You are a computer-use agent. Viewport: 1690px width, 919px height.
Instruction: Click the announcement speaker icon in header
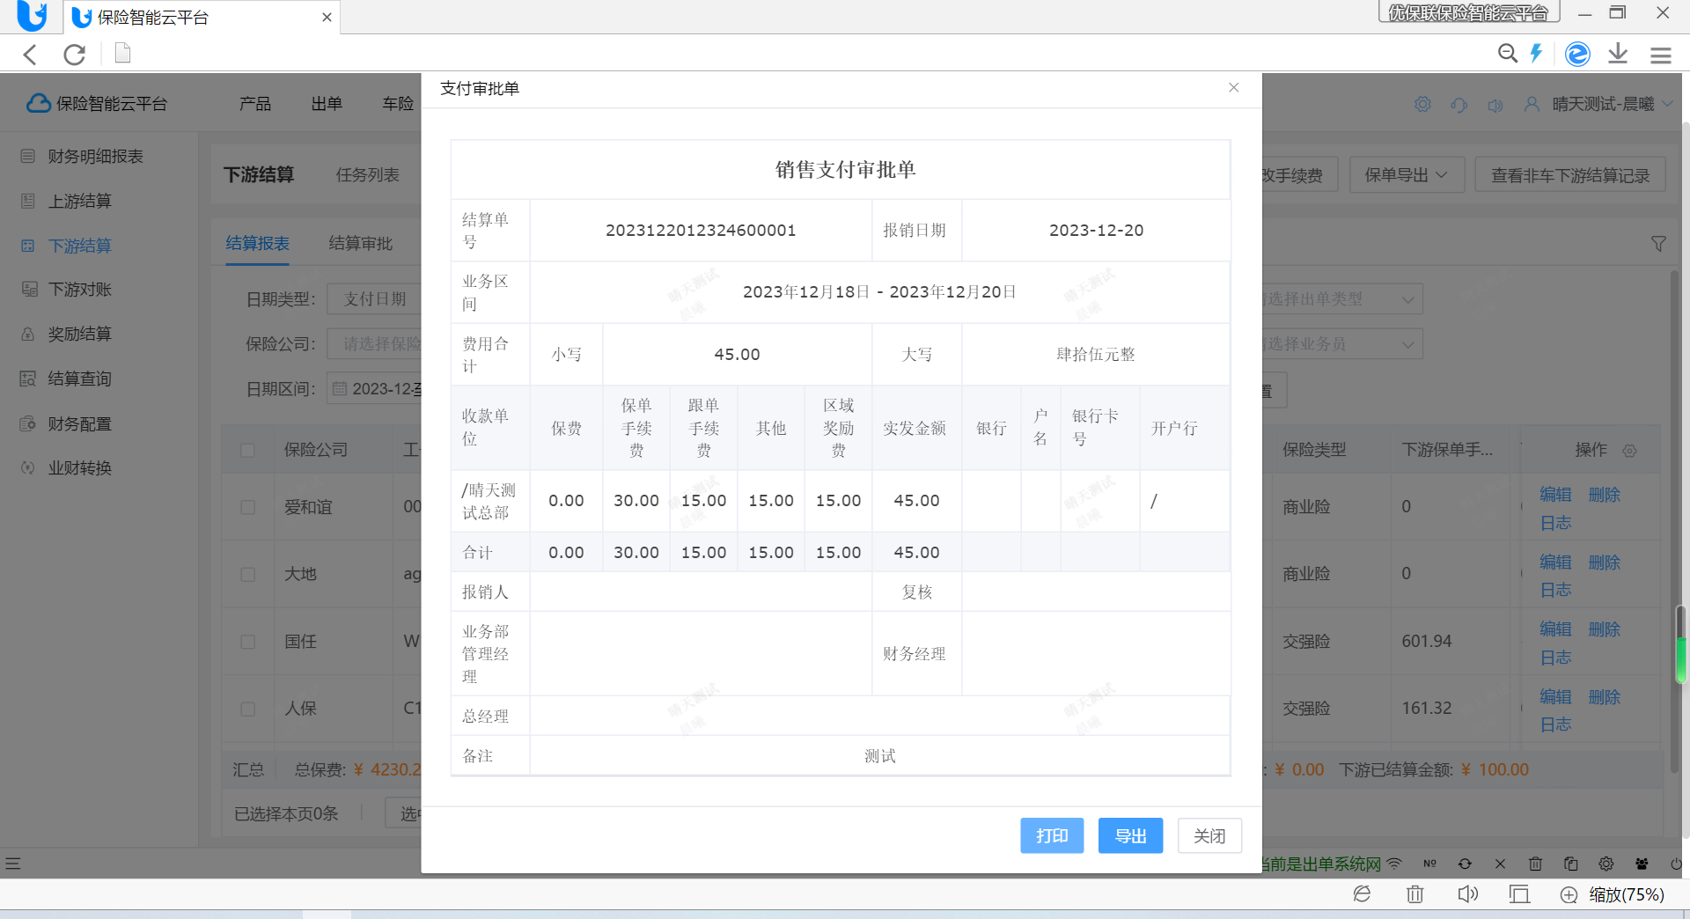1495,105
